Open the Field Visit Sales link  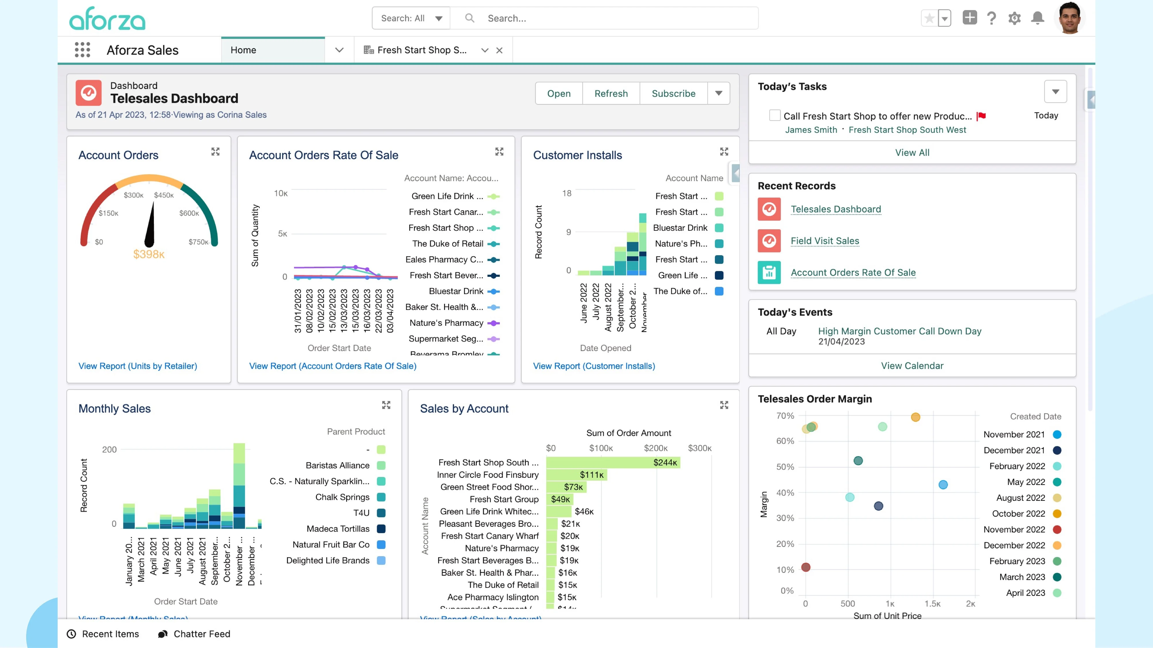pyautogui.click(x=824, y=241)
